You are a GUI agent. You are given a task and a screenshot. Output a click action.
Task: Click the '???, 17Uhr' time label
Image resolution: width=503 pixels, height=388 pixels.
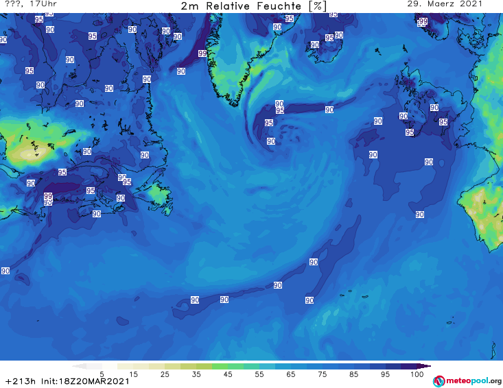(30, 4)
